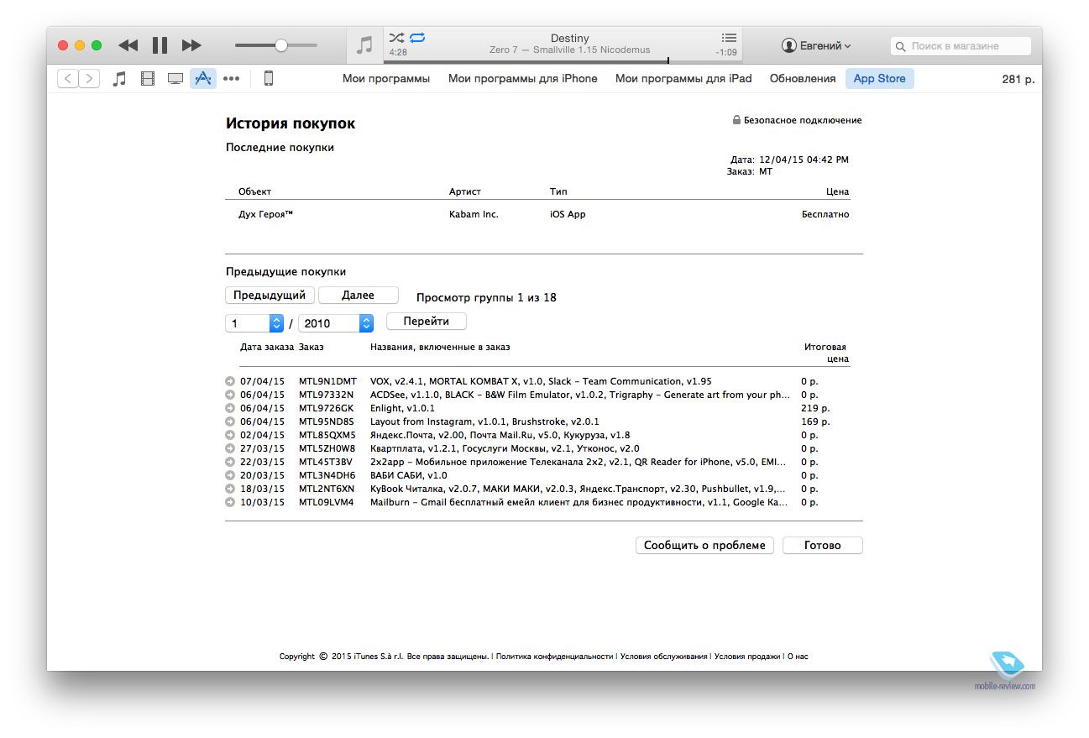Open the iPhone device icon
The image size is (1089, 738).
pyautogui.click(x=269, y=79)
